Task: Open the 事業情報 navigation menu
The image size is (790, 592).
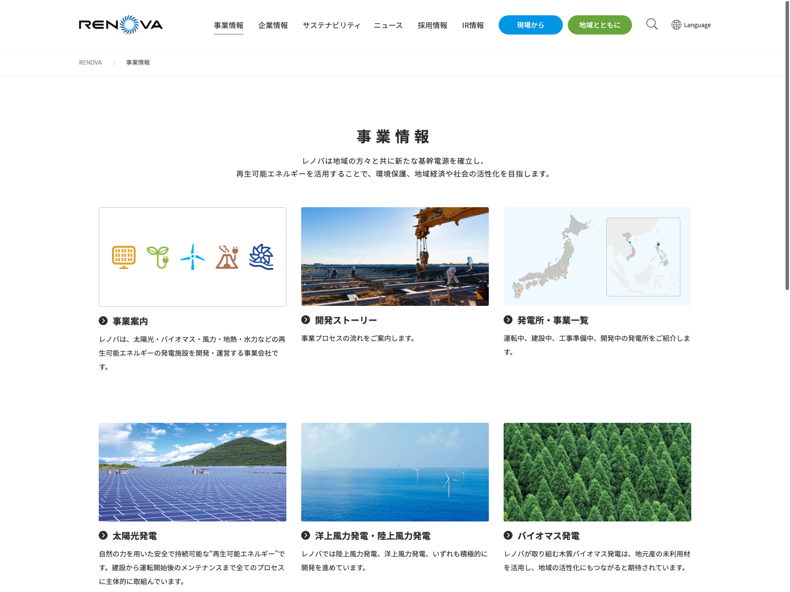Action: (229, 25)
